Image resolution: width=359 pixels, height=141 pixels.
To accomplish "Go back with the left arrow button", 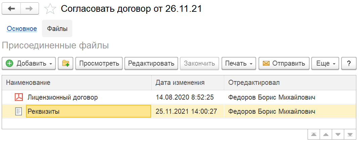I will point(11,9).
